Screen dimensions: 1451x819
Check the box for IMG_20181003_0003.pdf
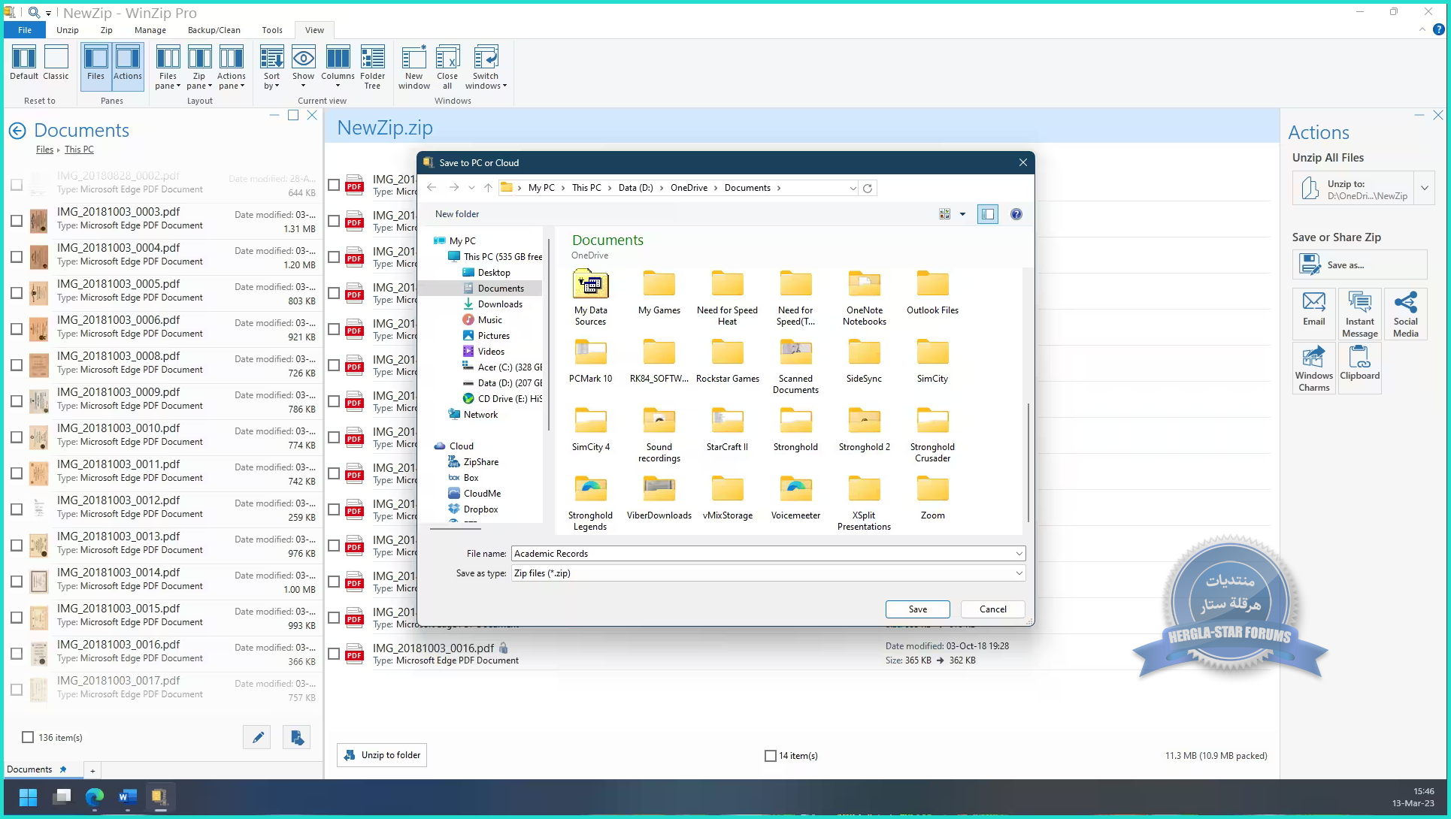17,221
